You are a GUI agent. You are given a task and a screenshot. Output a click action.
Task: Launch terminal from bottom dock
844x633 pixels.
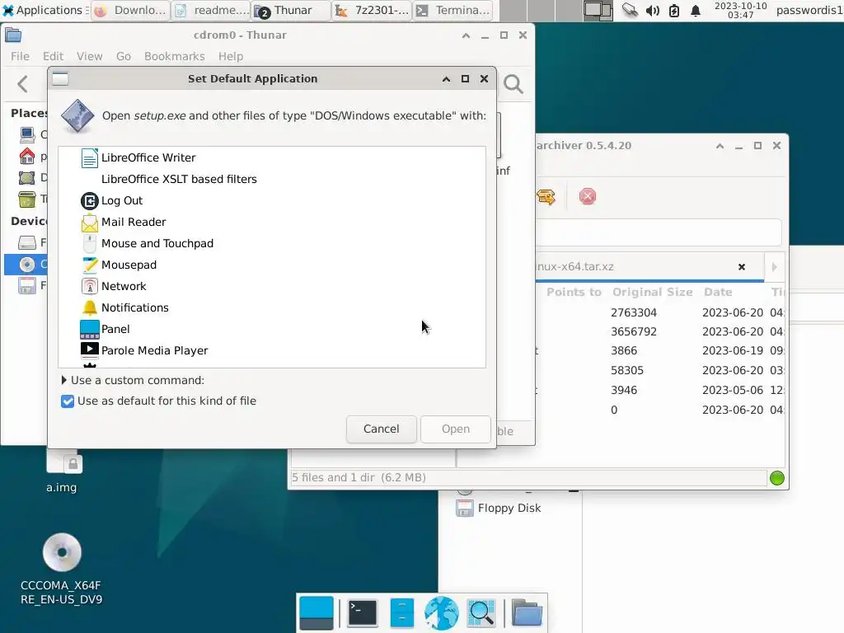coord(363,613)
